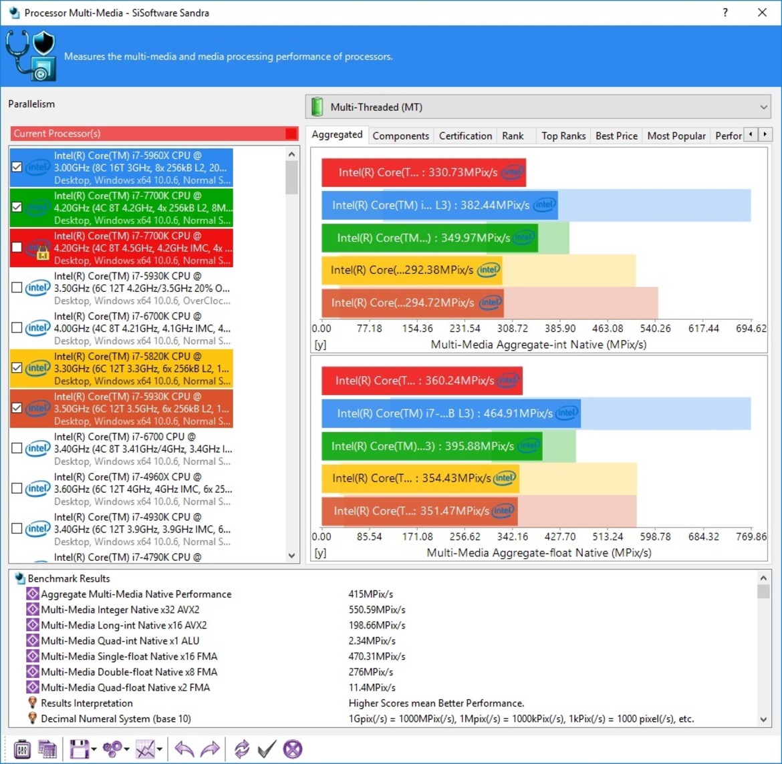
Task: Click the help question mark in title bar
Action: pyautogui.click(x=725, y=13)
